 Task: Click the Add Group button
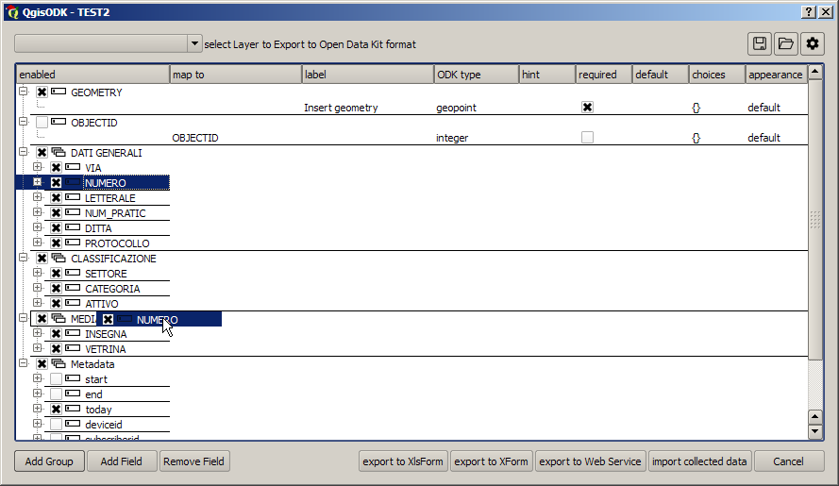[x=49, y=461]
